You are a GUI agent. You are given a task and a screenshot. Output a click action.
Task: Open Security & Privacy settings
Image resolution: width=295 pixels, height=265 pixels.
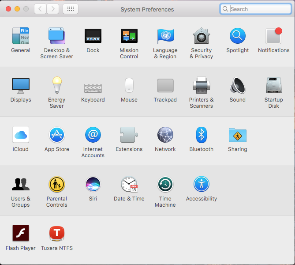point(201,36)
